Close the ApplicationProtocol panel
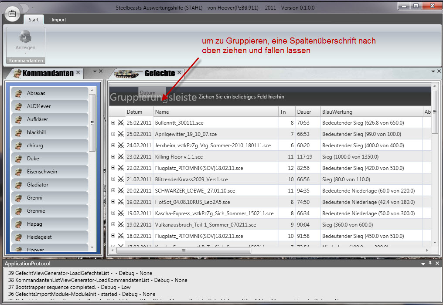The image size is (443, 305). point(437,264)
